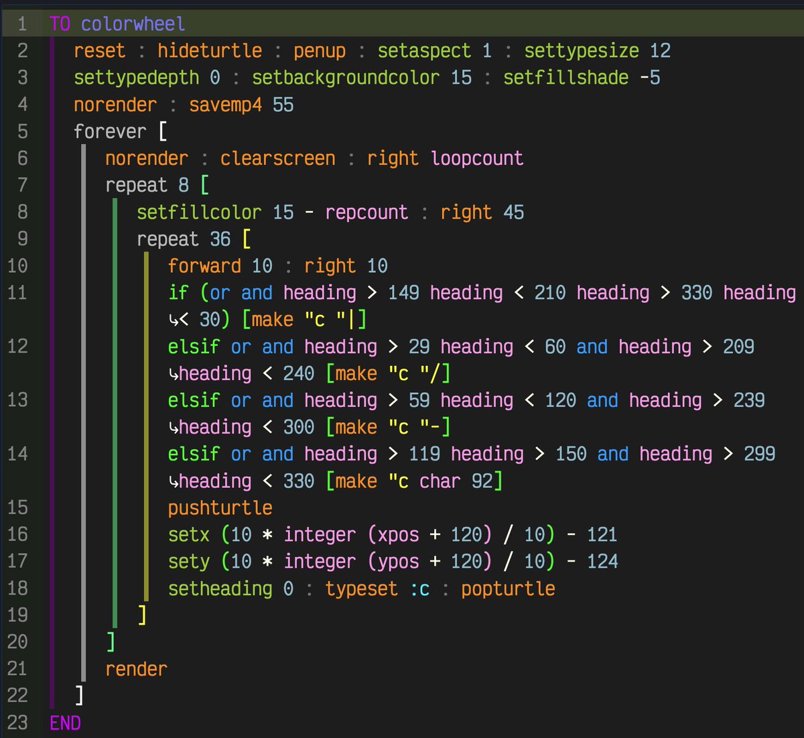The width and height of the screenshot is (804, 738).
Task: Click line number 11 in the gutter
Action: point(17,293)
